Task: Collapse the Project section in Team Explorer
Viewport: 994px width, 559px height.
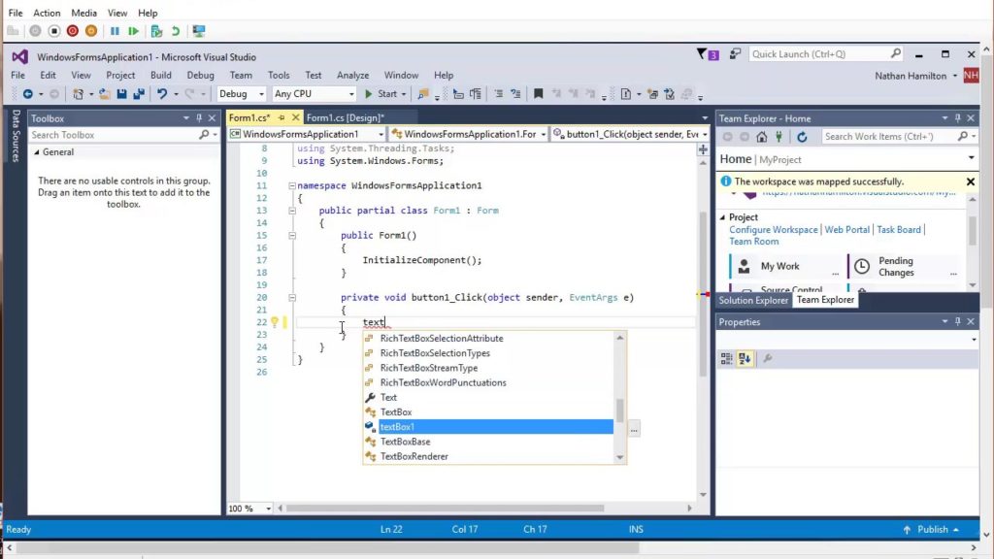Action: pyautogui.click(x=722, y=217)
